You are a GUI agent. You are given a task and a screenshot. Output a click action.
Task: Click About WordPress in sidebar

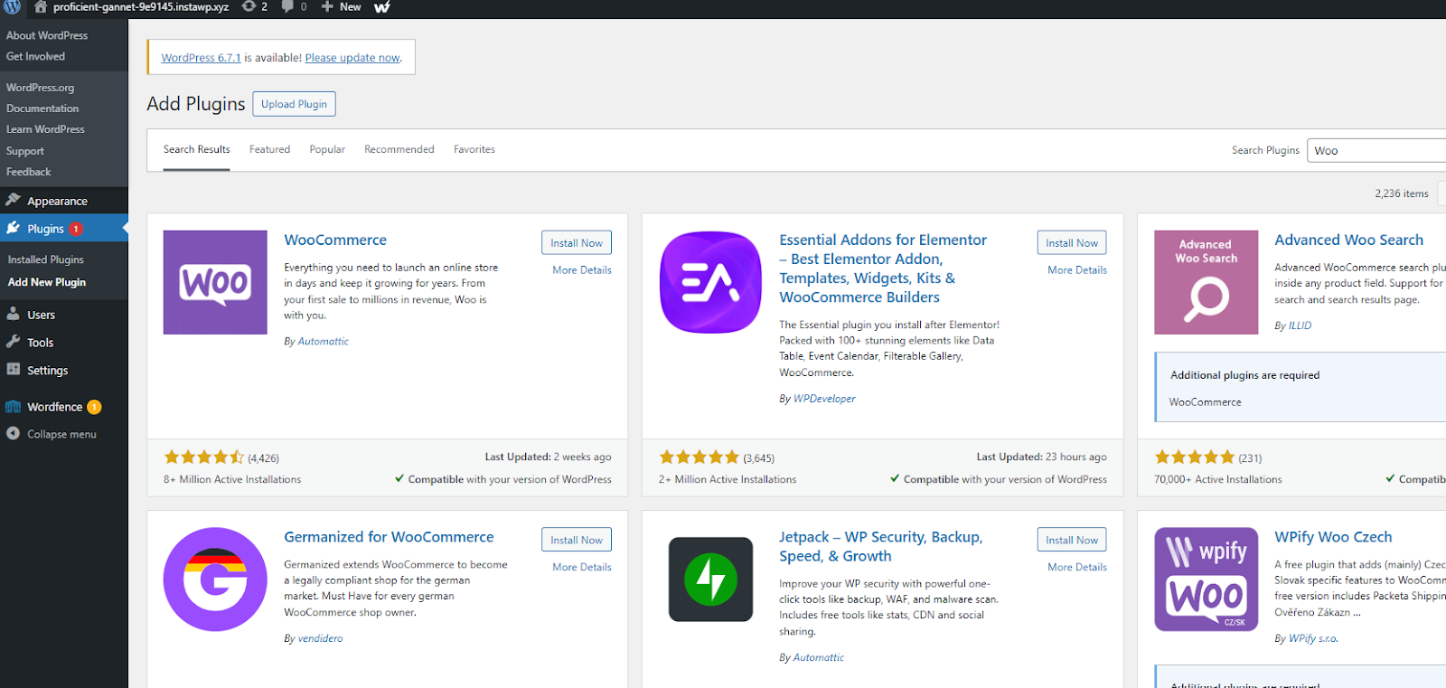point(47,35)
